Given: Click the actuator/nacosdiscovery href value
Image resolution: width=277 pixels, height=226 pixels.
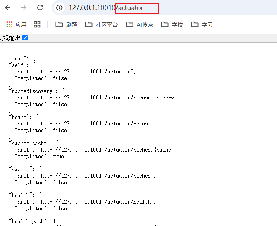Looking at the screenshot, I should tap(107, 98).
